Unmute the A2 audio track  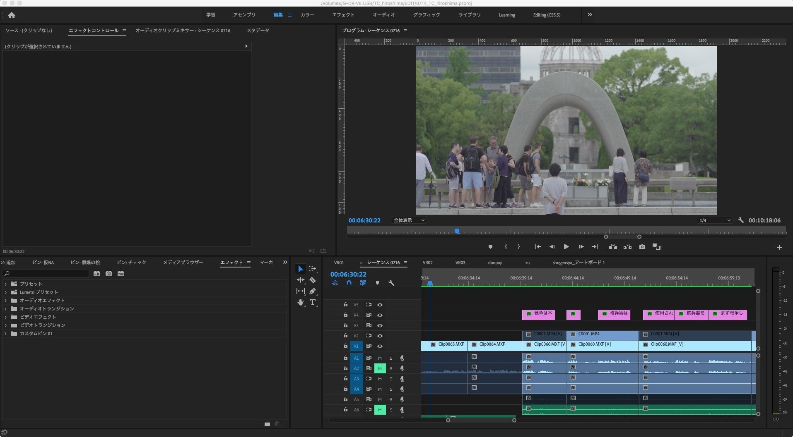click(x=380, y=368)
